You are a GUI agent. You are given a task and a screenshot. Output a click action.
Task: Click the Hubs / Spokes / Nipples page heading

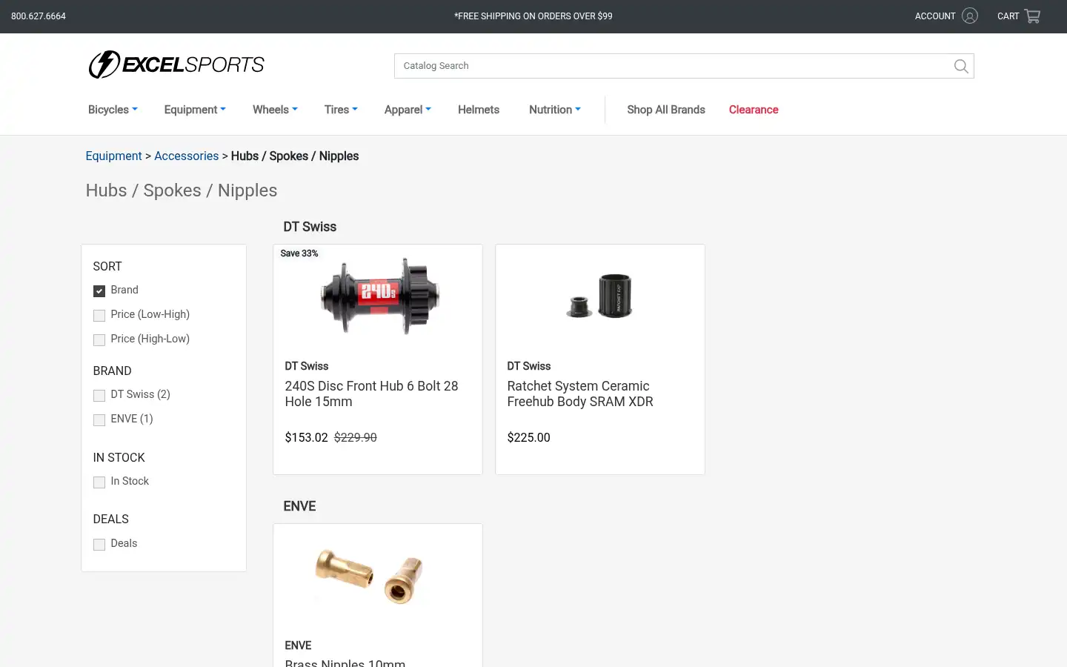(x=182, y=190)
